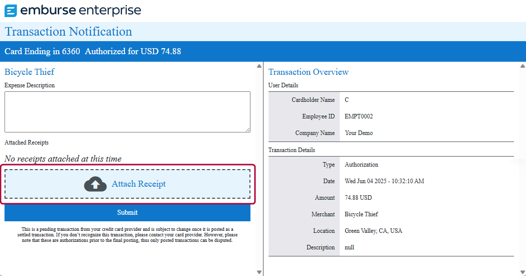Submit the expense form

point(127,213)
